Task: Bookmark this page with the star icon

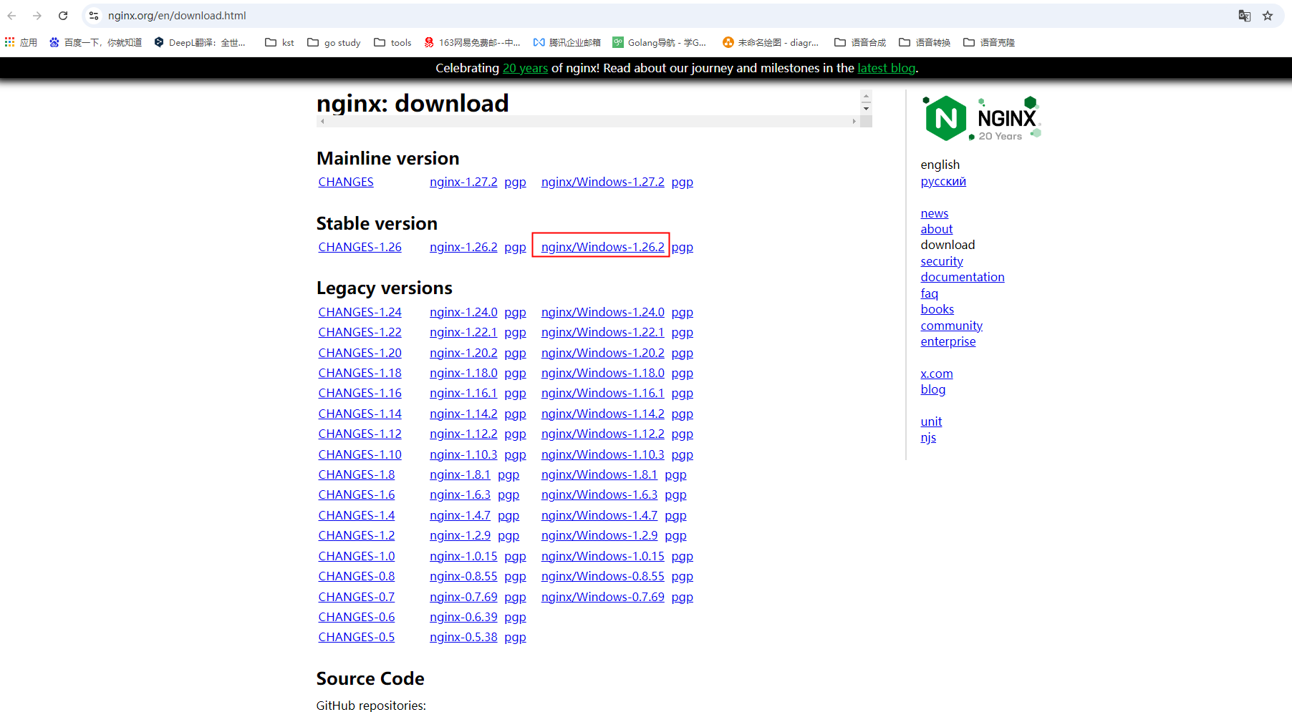Action: click(x=1268, y=16)
